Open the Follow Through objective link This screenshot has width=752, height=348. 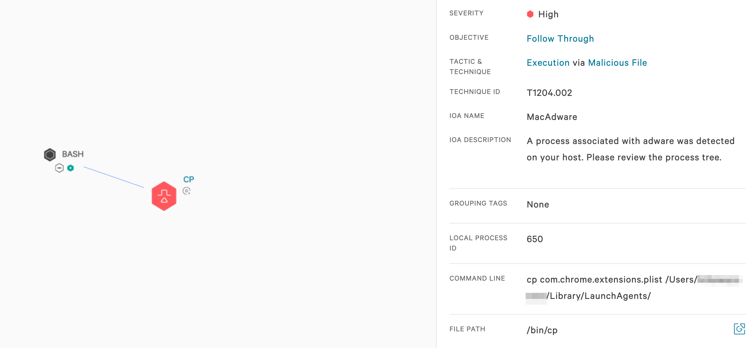[560, 39]
